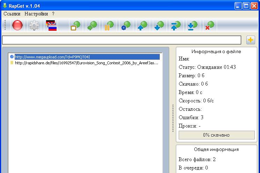260x173 pixels.
Task: Select the rapidshare.de Eurovision link row
Action: pos(87,63)
